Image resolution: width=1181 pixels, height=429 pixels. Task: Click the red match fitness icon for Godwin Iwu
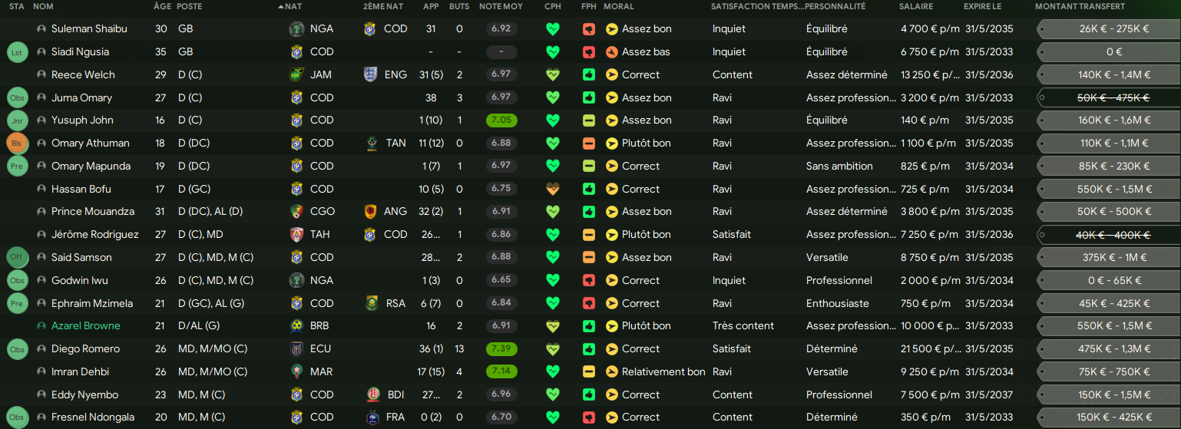[589, 281]
